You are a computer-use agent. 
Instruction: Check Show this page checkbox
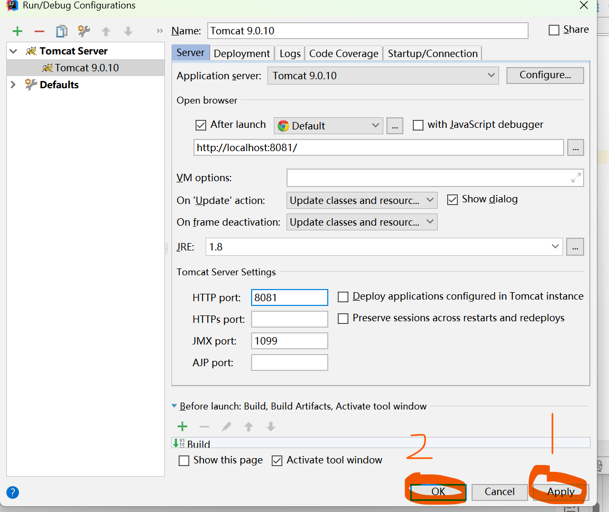pos(184,461)
